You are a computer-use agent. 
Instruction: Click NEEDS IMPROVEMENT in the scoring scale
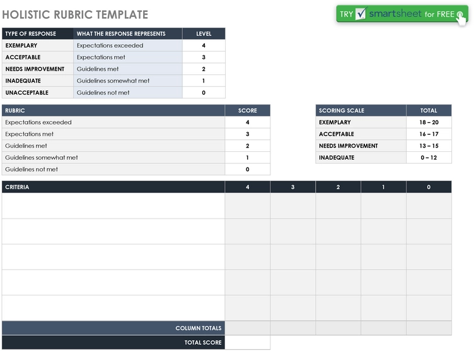coord(361,146)
